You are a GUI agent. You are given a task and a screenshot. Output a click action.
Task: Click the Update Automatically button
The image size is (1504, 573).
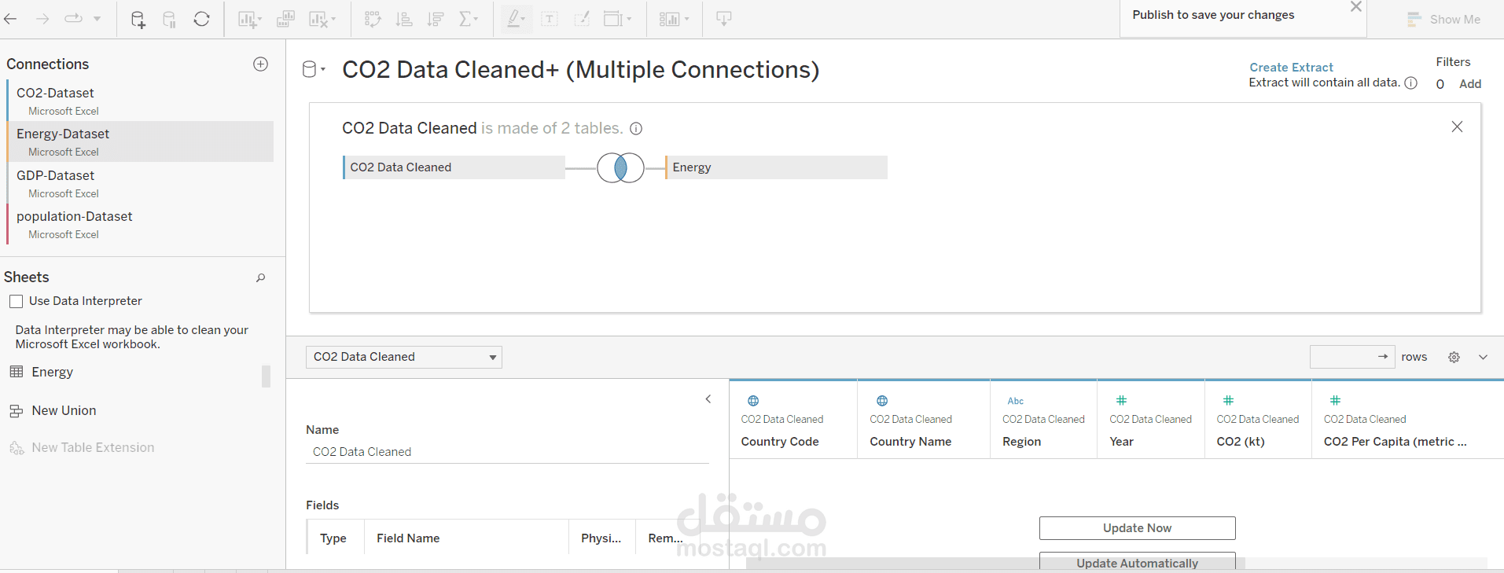(1138, 562)
